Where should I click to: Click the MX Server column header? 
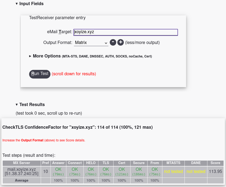pos(22,163)
